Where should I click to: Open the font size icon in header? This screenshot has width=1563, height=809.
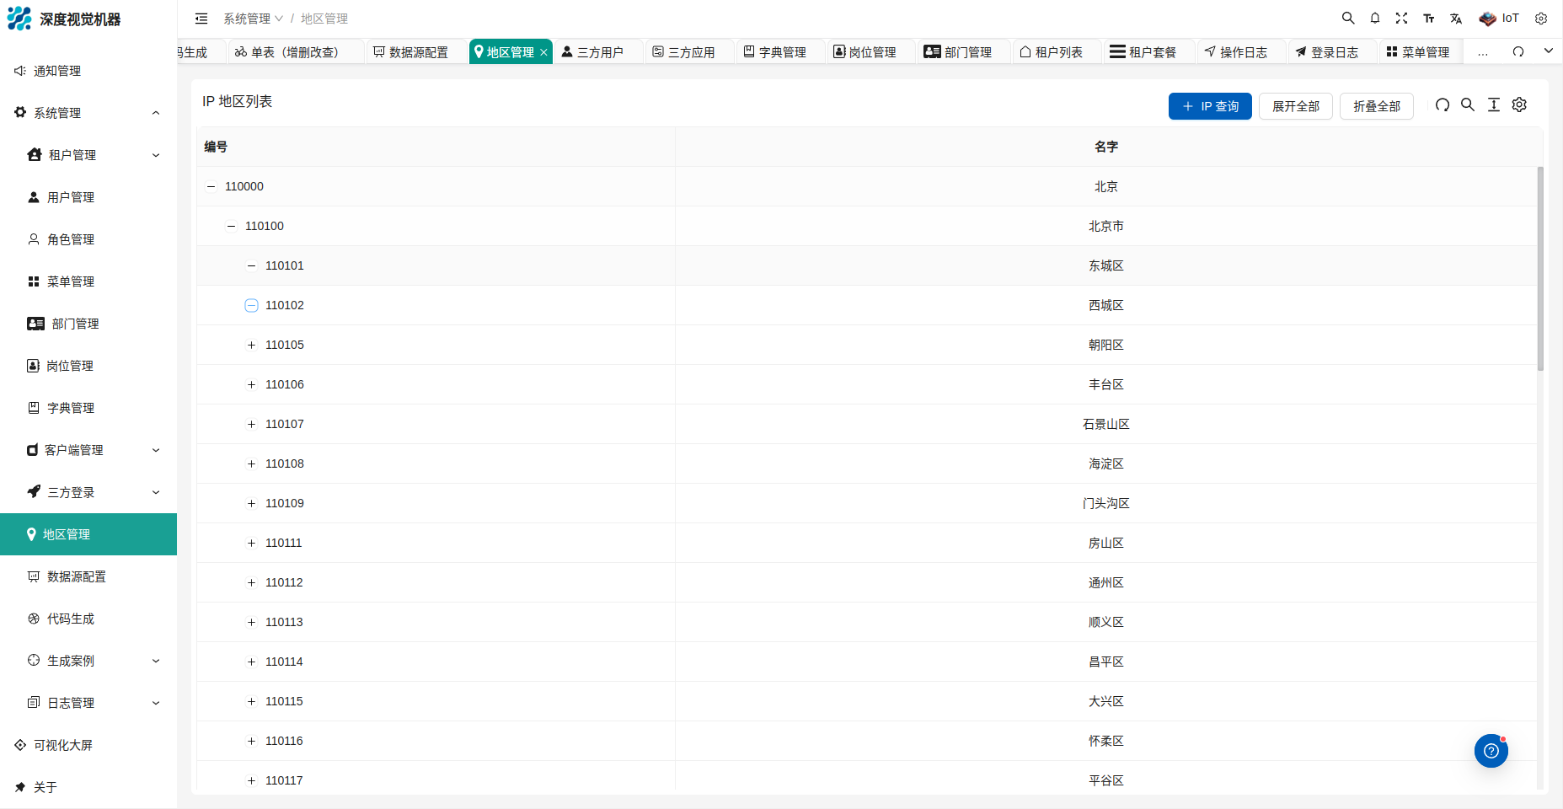click(x=1428, y=19)
